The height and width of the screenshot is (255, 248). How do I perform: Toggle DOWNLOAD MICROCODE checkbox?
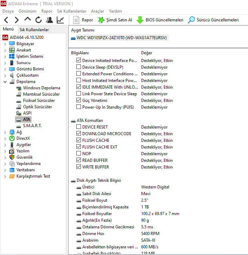coord(78,133)
